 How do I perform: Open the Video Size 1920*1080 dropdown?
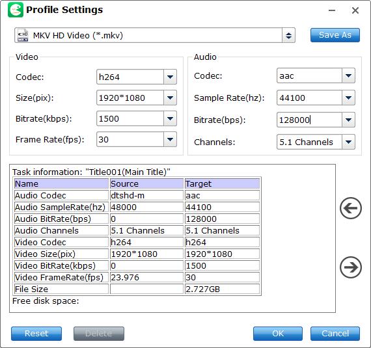pos(170,98)
